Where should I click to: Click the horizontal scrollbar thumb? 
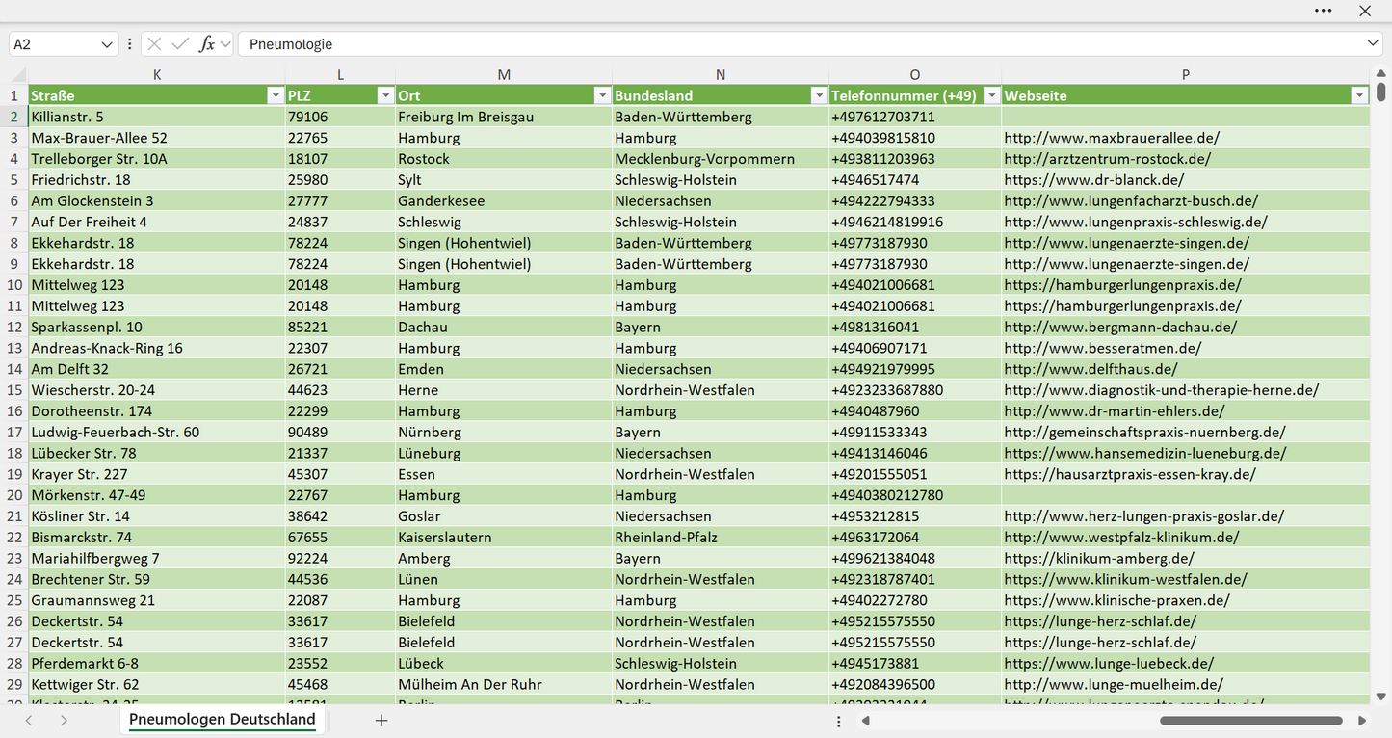tap(1251, 720)
